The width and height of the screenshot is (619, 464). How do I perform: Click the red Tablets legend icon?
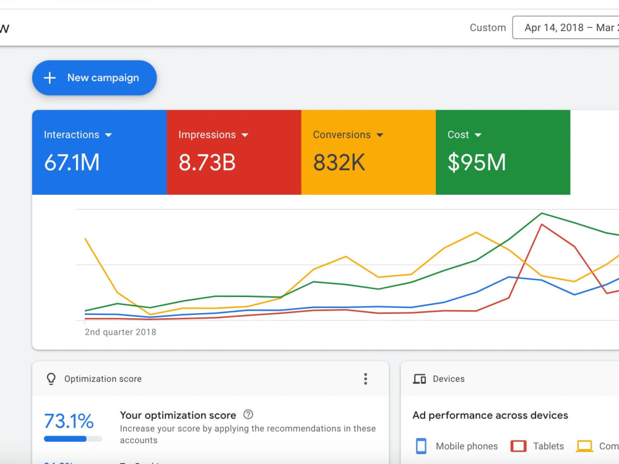coord(518,446)
